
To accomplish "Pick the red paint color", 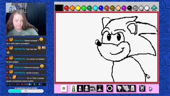I will point(66,8).
